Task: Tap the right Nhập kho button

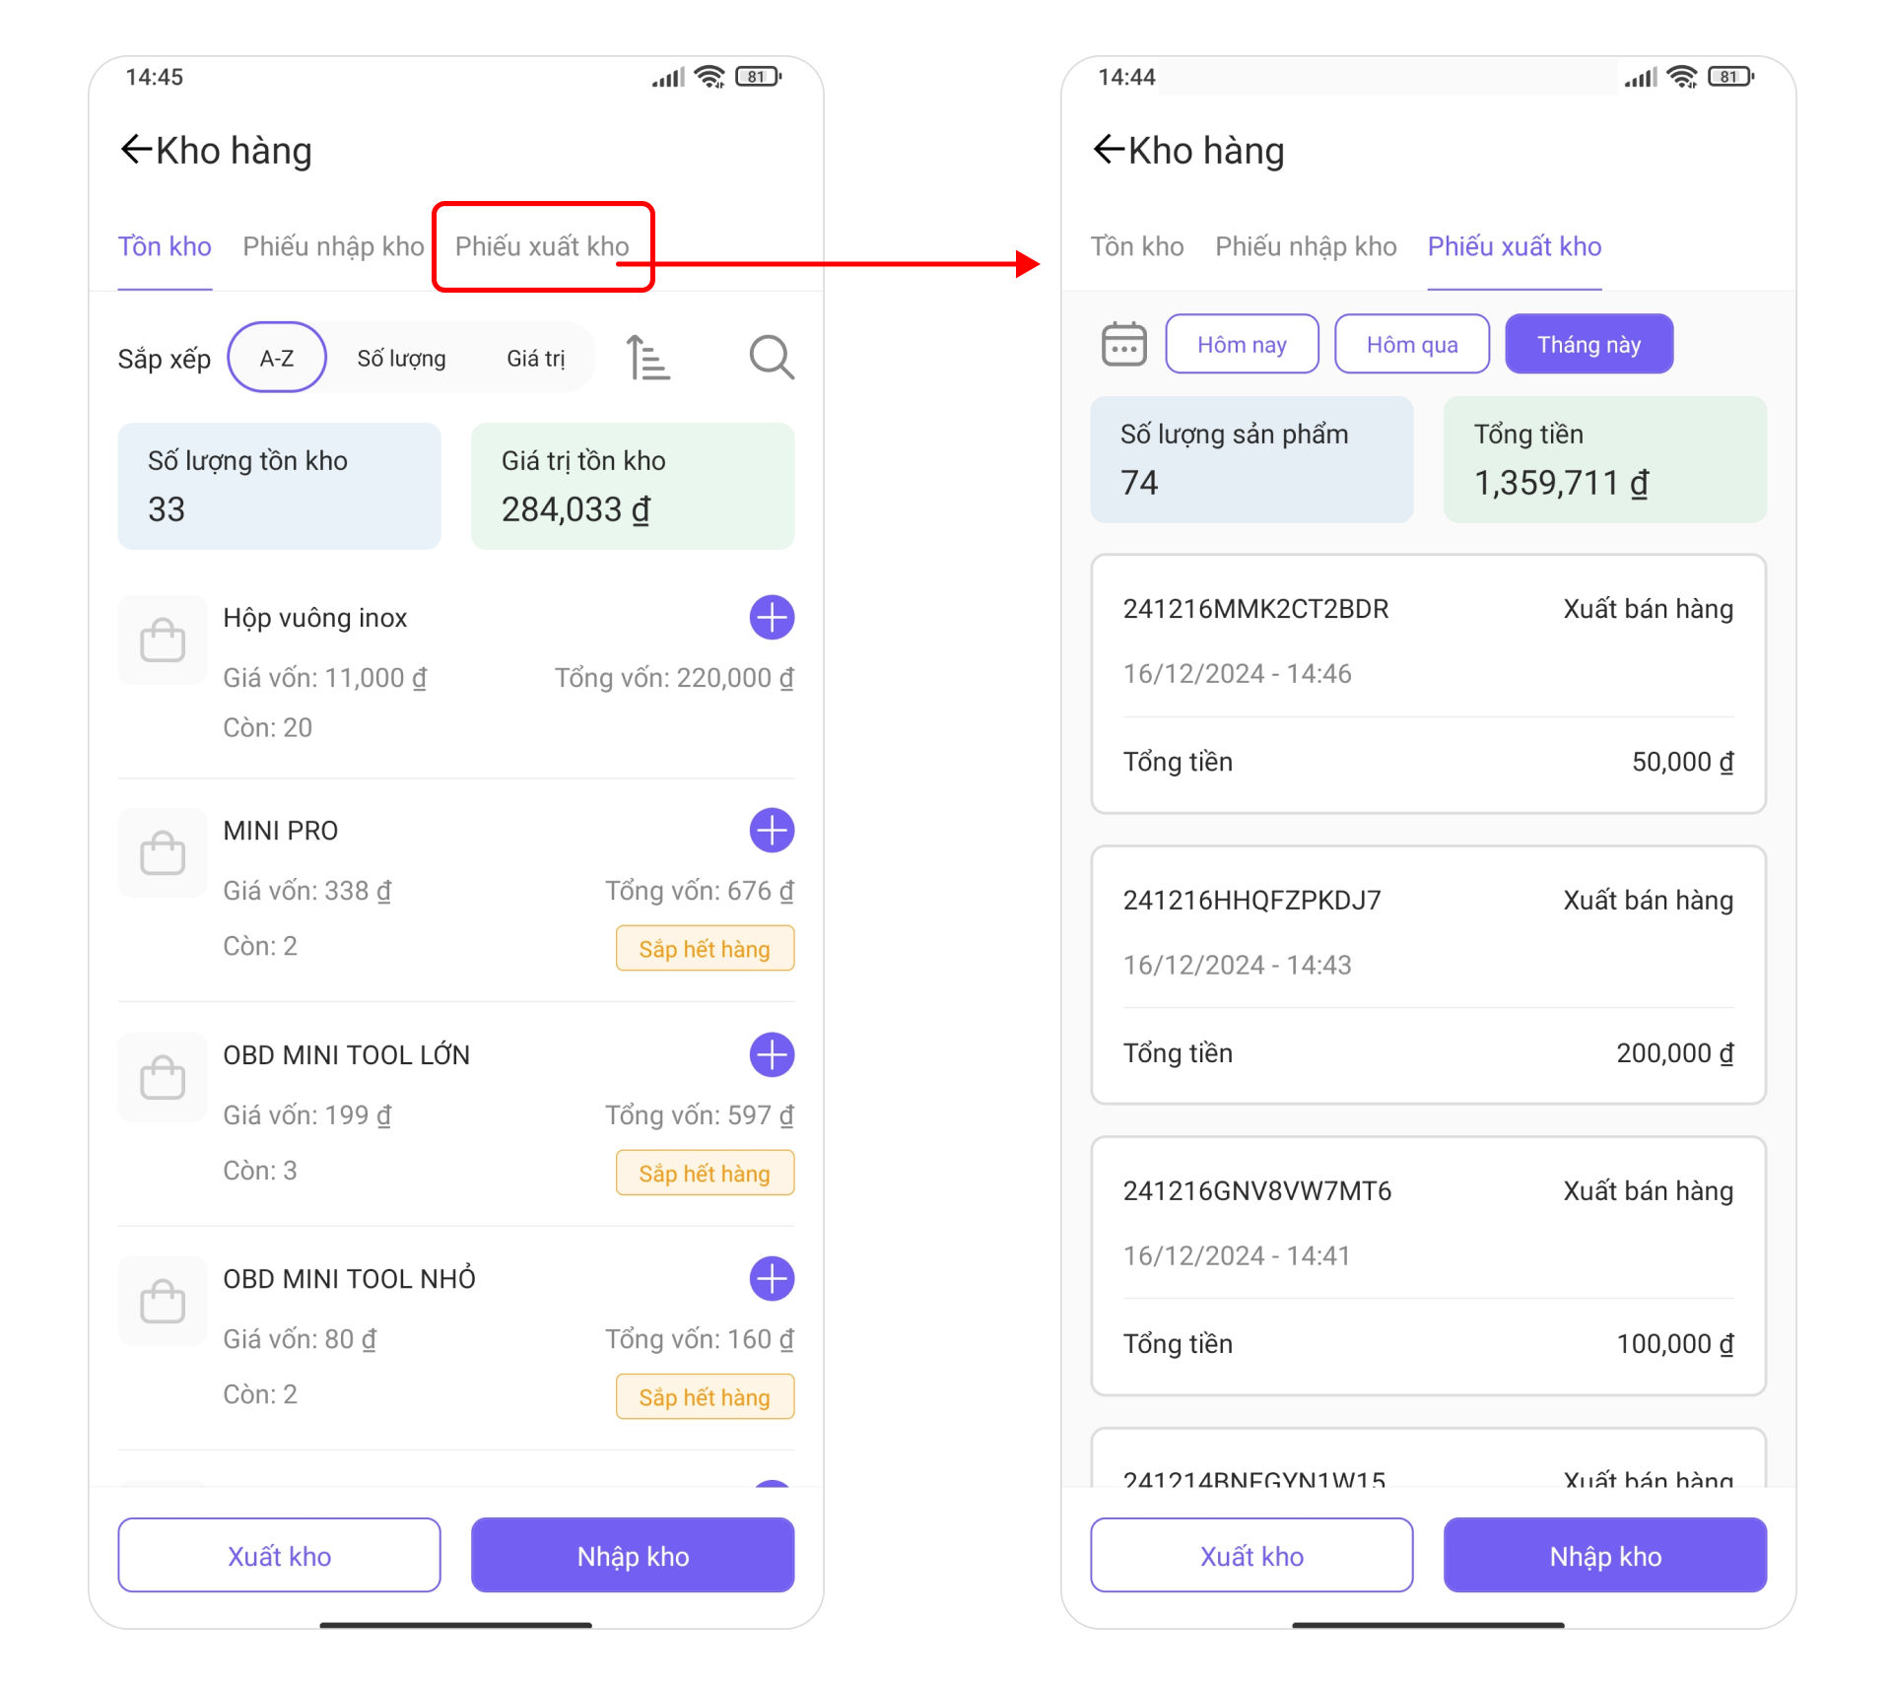Action: coord(1605,1555)
